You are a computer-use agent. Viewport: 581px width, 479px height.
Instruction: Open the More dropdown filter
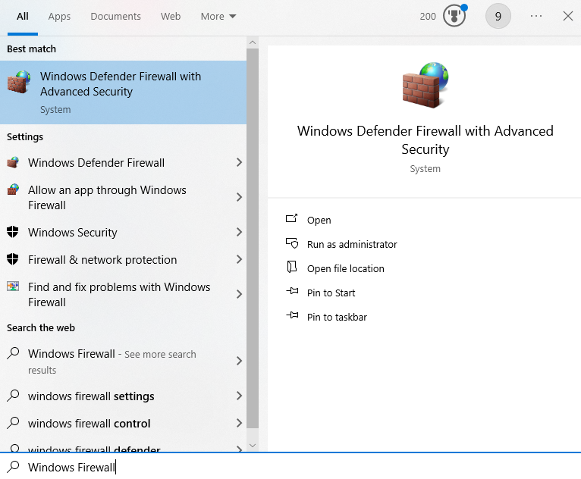pos(218,16)
